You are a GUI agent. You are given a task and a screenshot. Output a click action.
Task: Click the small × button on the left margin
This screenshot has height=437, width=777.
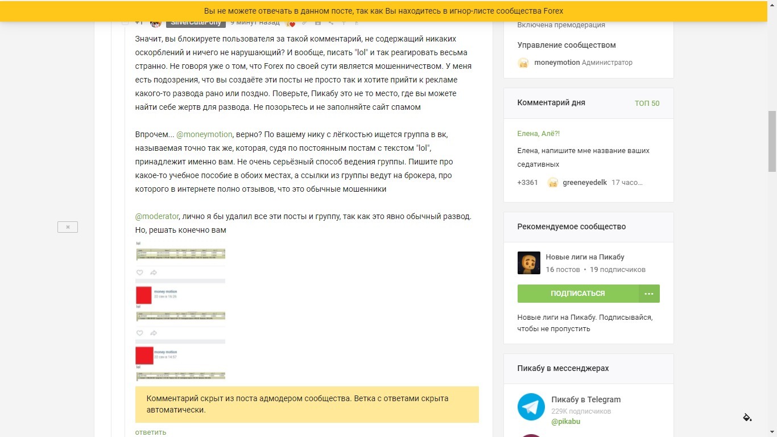(68, 227)
